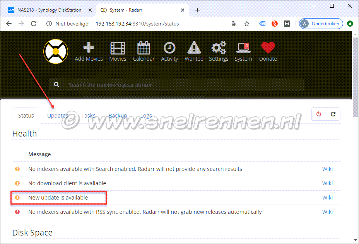Reload the current page
This screenshot has height=244, width=359.
pyautogui.click(x=34, y=24)
